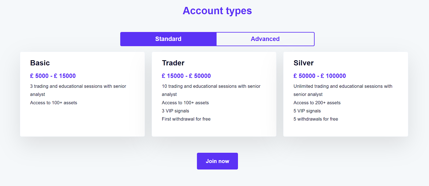Select the Silver card title
The width and height of the screenshot is (429, 186).
[x=304, y=63]
